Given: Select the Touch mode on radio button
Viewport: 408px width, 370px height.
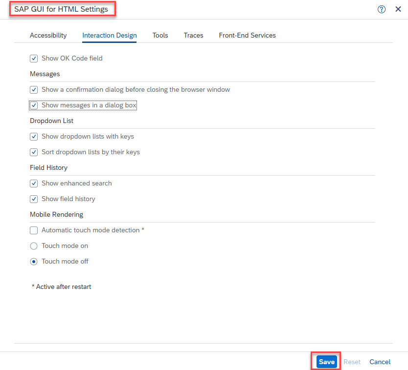Looking at the screenshot, I should (34, 246).
